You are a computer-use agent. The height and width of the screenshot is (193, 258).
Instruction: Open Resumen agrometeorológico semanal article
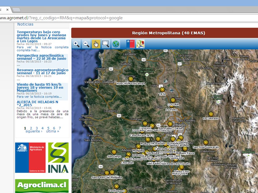pyautogui.click(x=42, y=71)
